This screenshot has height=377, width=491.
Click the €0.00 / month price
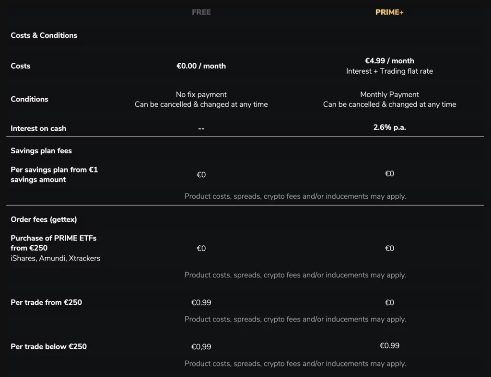(201, 66)
